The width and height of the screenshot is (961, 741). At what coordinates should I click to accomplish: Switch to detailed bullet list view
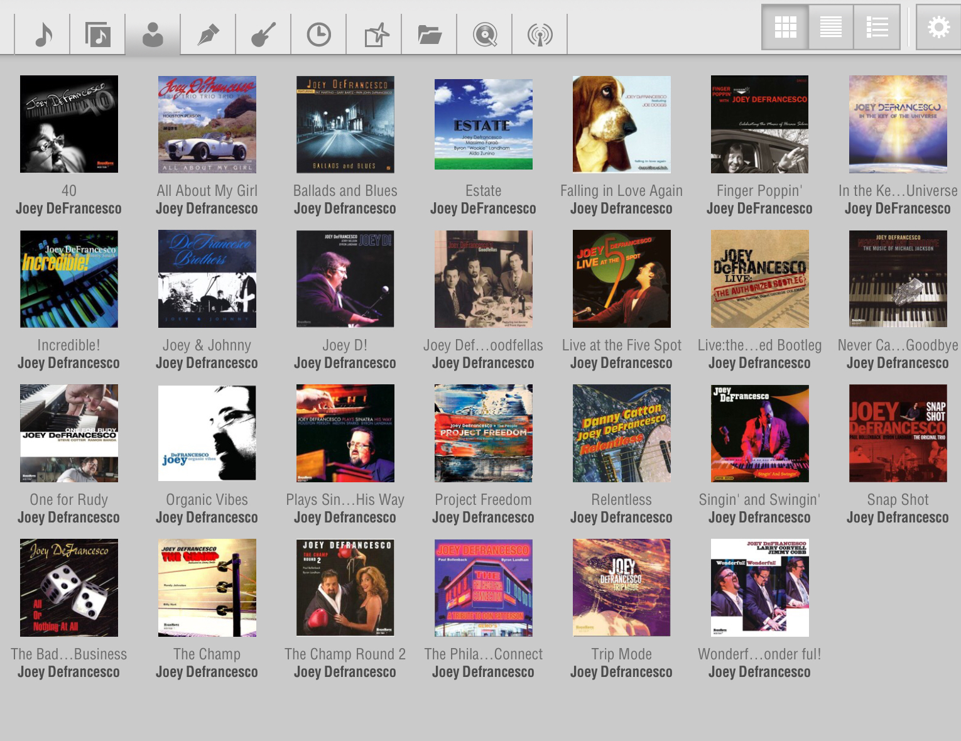tap(877, 27)
